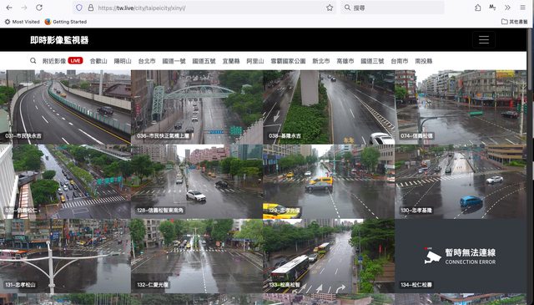The width and height of the screenshot is (534, 305).
Task: Open the 即時影像監視器 site title link
Action: (x=59, y=40)
